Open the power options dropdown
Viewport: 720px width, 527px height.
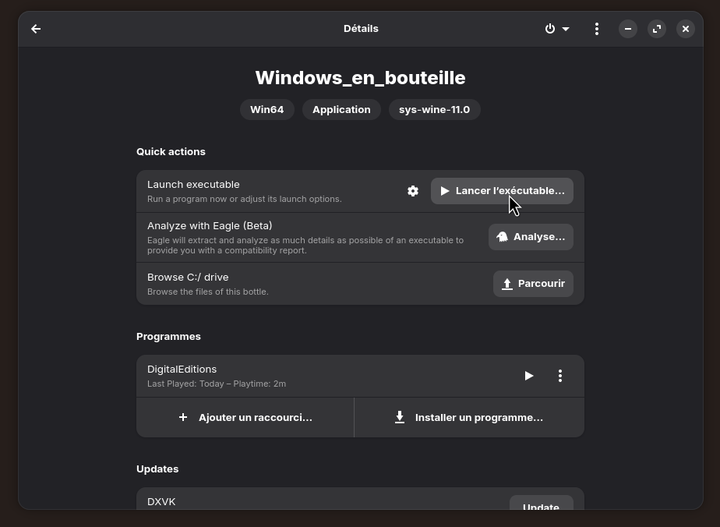(x=556, y=29)
